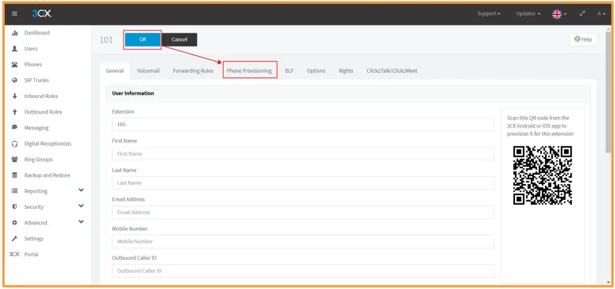Open the Support dropdown
Image resolution: width=615 pixels, height=289 pixels.
[489, 14]
